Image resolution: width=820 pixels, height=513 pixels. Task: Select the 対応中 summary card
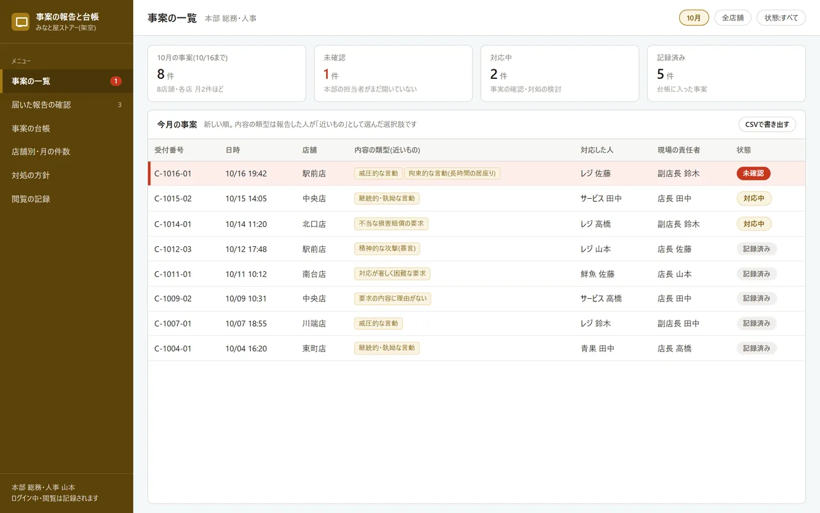[560, 73]
